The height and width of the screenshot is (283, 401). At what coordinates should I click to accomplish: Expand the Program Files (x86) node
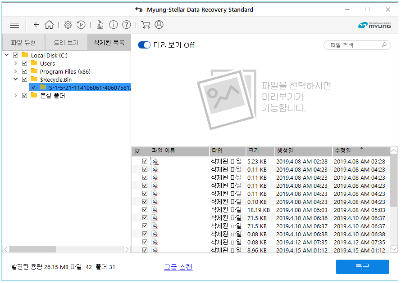(16, 71)
